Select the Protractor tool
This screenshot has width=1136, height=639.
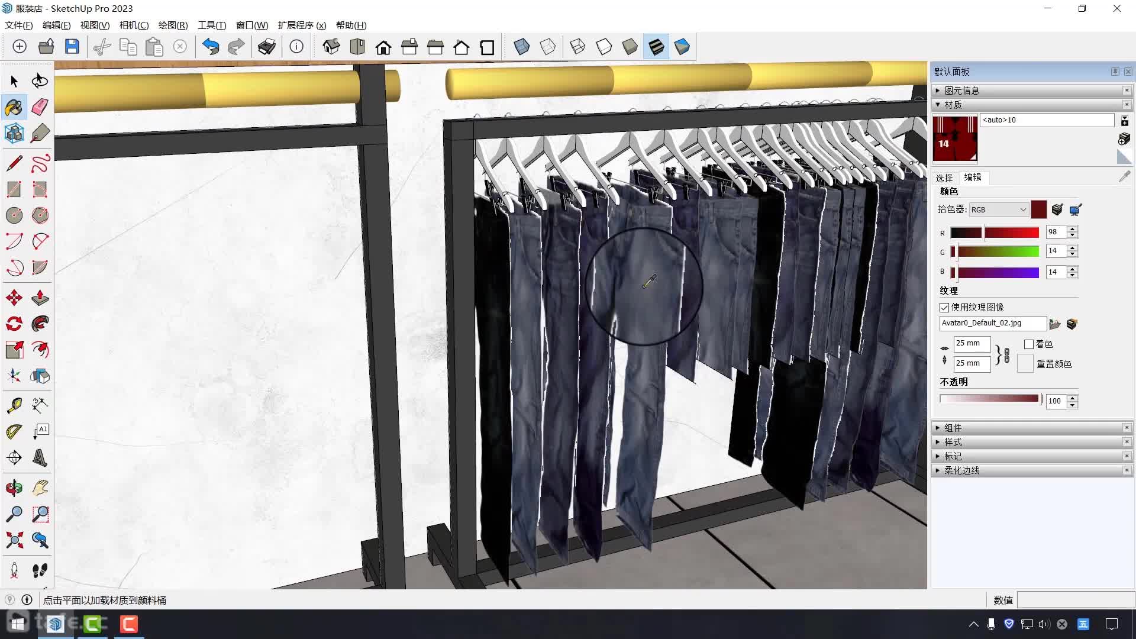click(14, 431)
